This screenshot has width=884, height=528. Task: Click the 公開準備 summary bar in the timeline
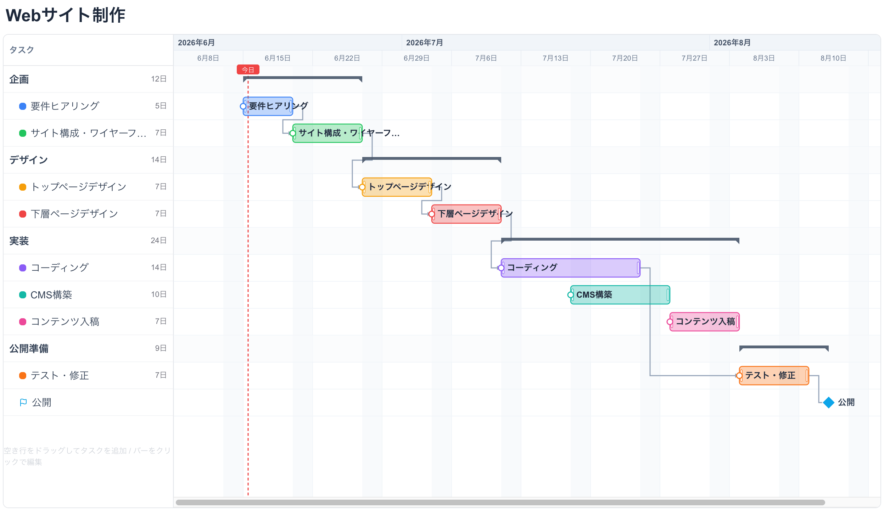pos(784,347)
